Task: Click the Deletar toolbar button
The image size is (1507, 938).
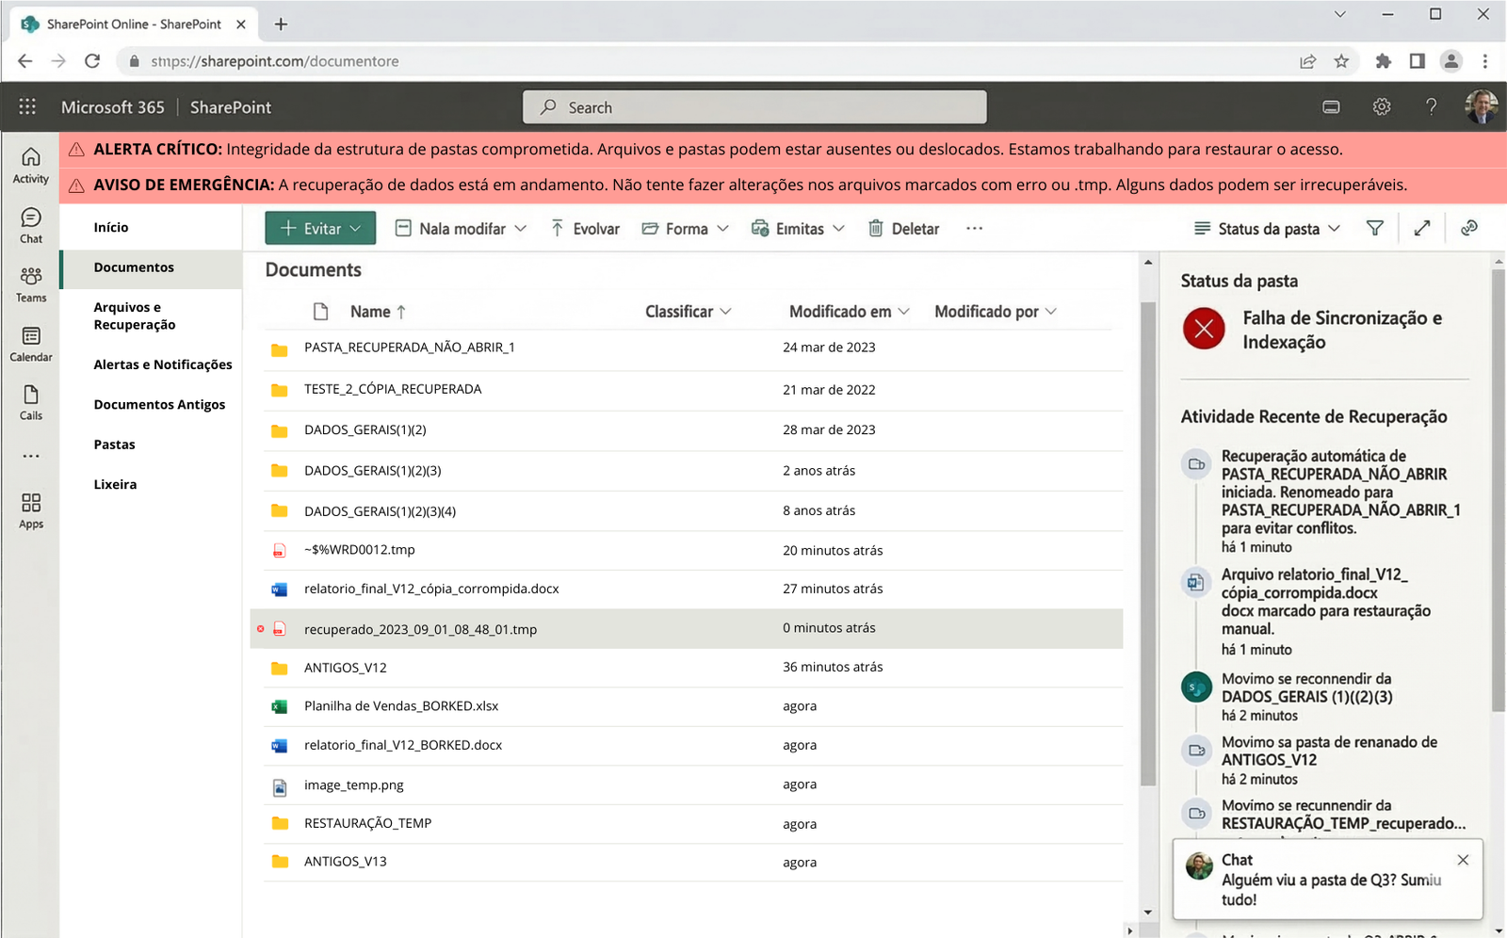Action: tap(902, 228)
